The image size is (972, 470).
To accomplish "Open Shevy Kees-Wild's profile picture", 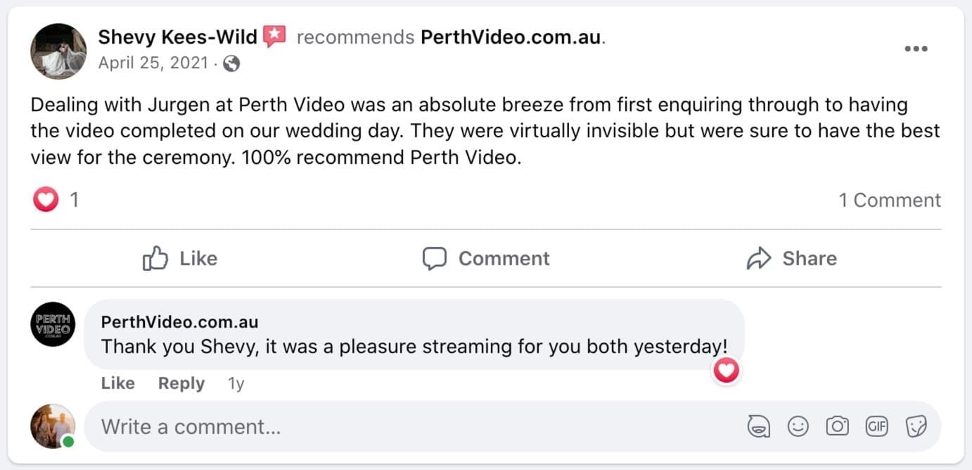I will tap(58, 51).
